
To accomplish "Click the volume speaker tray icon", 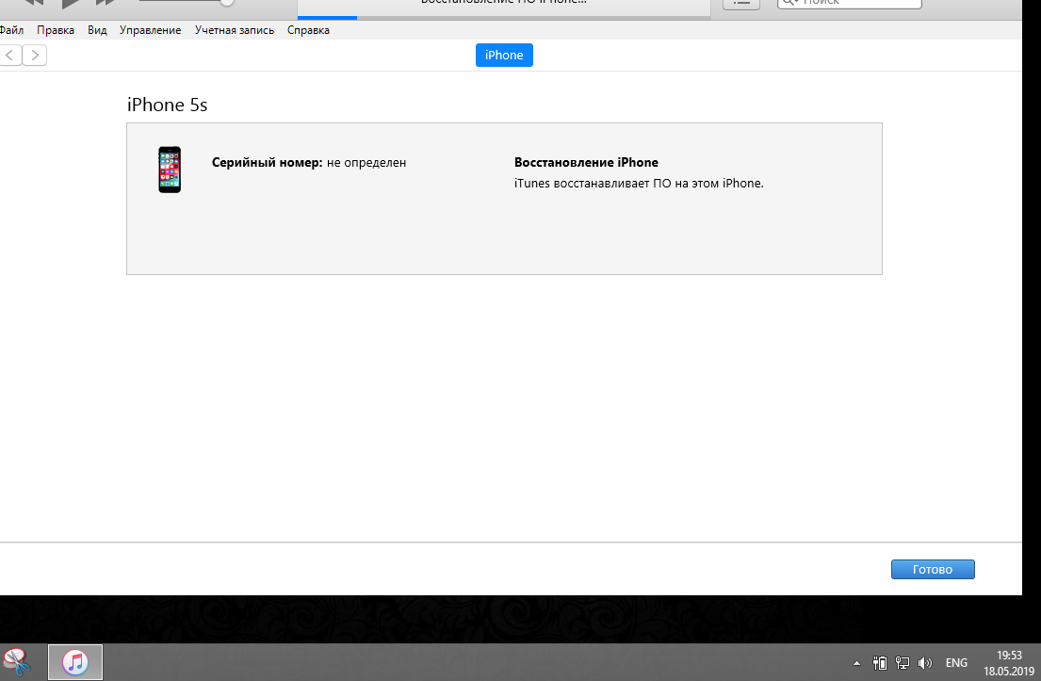I will coord(925,662).
